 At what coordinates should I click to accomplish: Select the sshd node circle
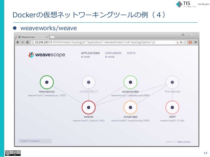(172, 108)
